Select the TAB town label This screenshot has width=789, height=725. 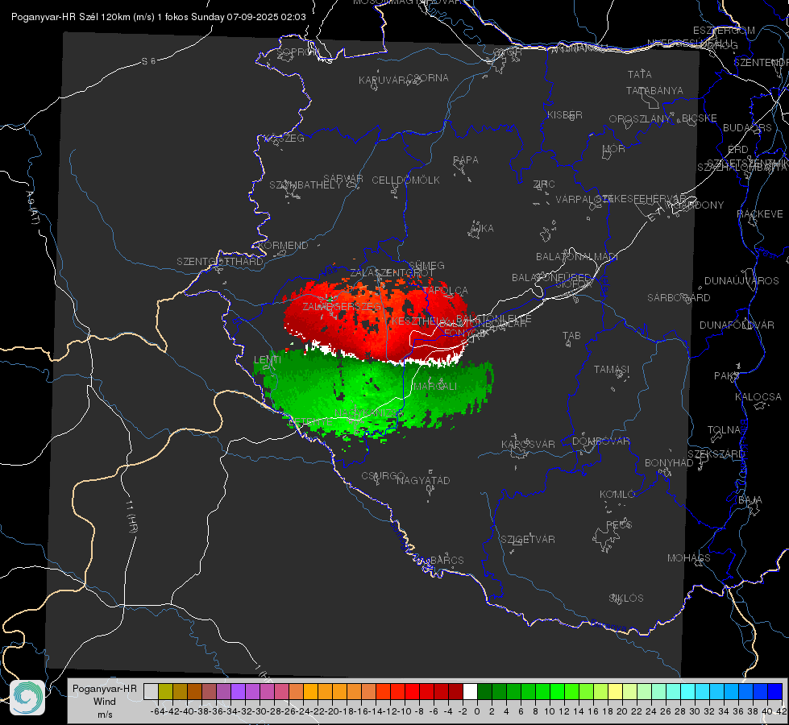click(x=571, y=336)
